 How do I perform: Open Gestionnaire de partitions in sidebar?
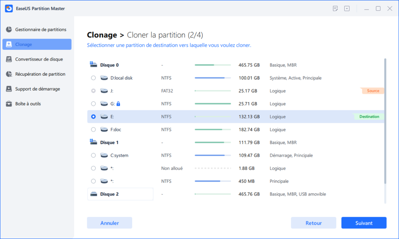(x=40, y=30)
